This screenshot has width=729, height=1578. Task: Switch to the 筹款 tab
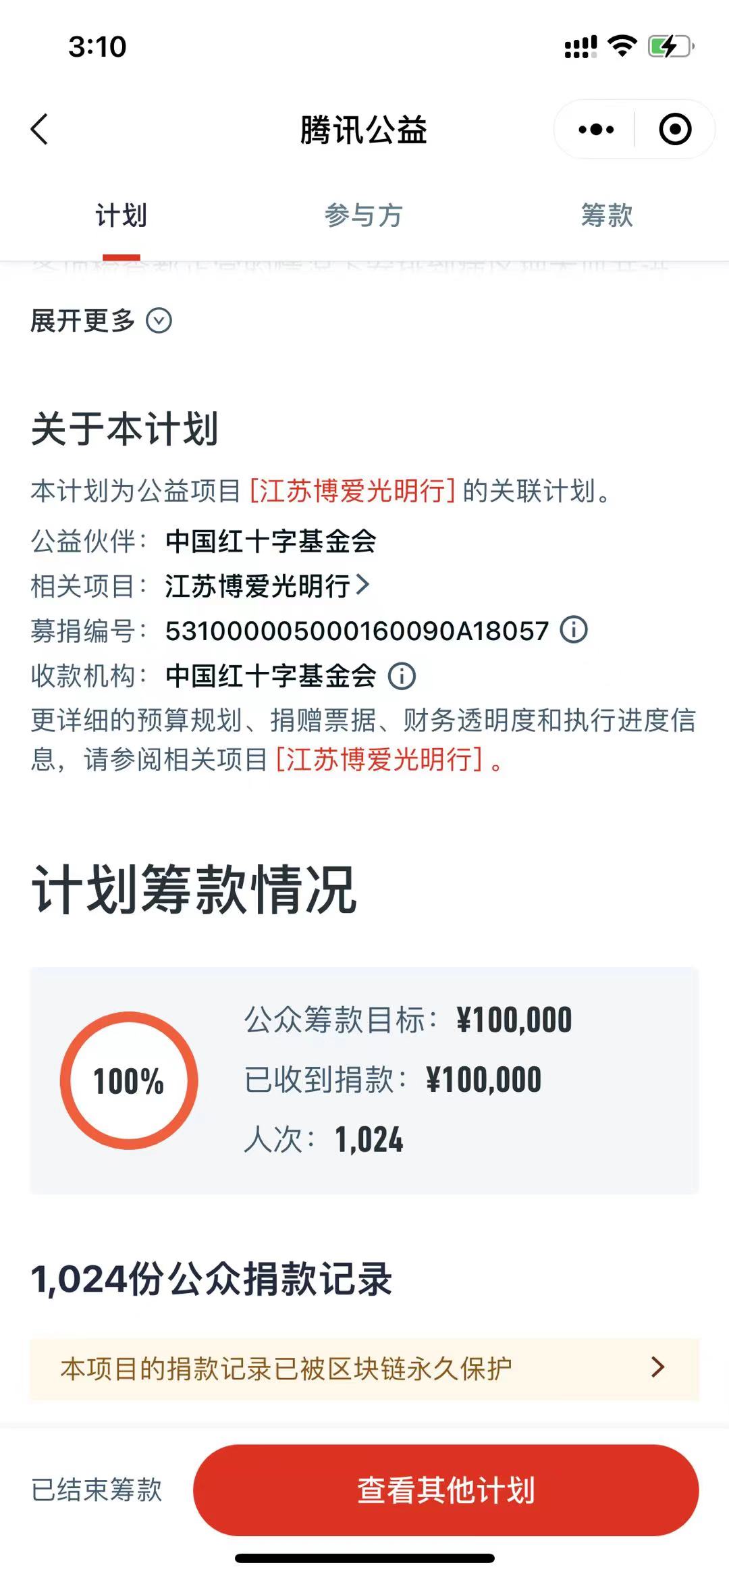pyautogui.click(x=606, y=216)
